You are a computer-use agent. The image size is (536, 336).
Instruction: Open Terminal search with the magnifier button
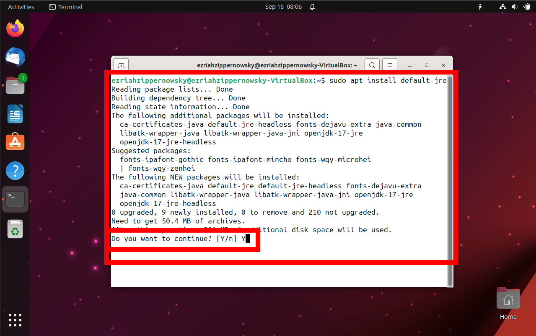point(372,65)
